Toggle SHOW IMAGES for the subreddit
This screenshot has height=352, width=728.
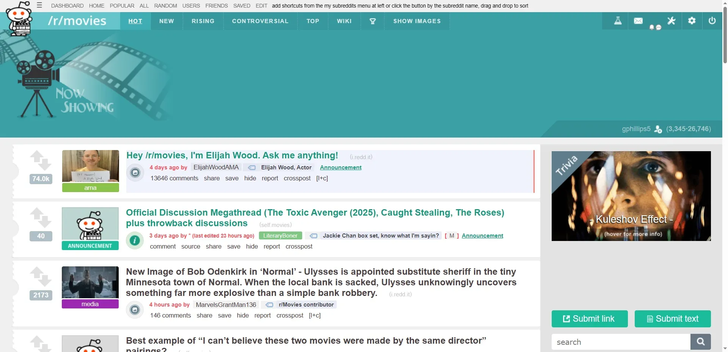pos(417,21)
